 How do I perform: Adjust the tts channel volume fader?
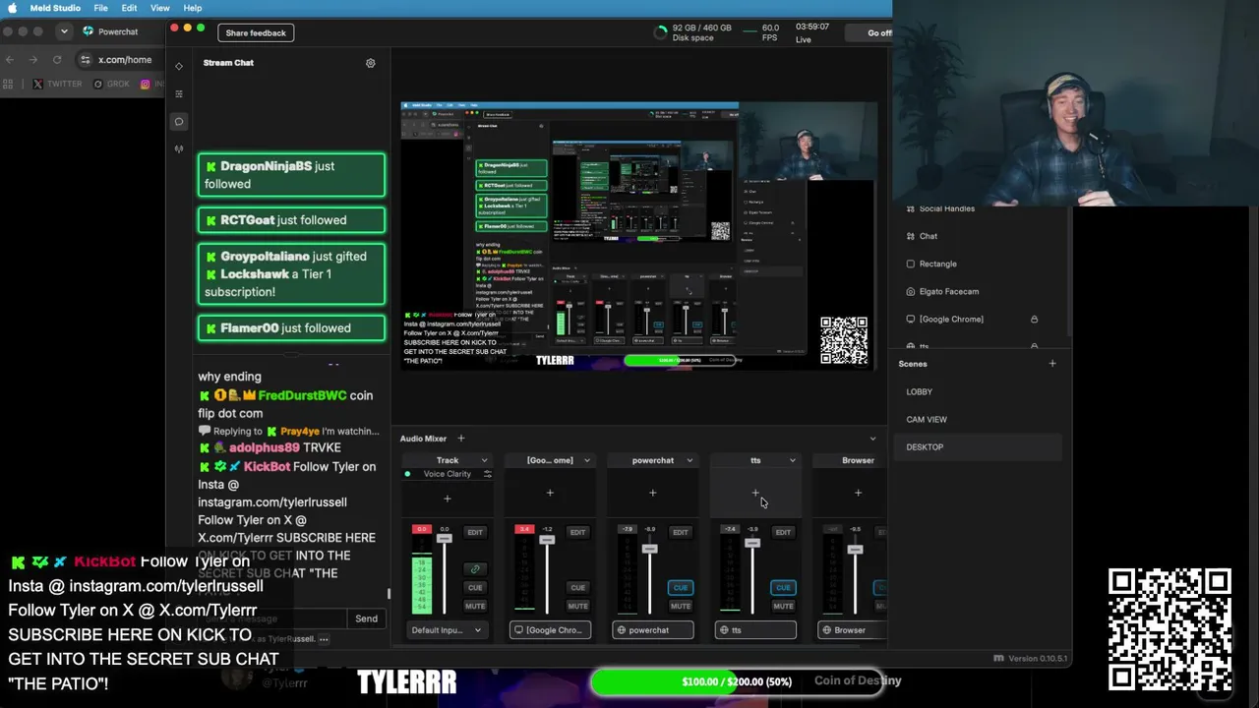(x=752, y=544)
